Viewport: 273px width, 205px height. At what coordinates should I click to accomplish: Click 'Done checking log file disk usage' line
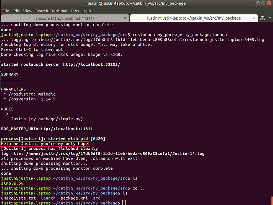coord(62,55)
